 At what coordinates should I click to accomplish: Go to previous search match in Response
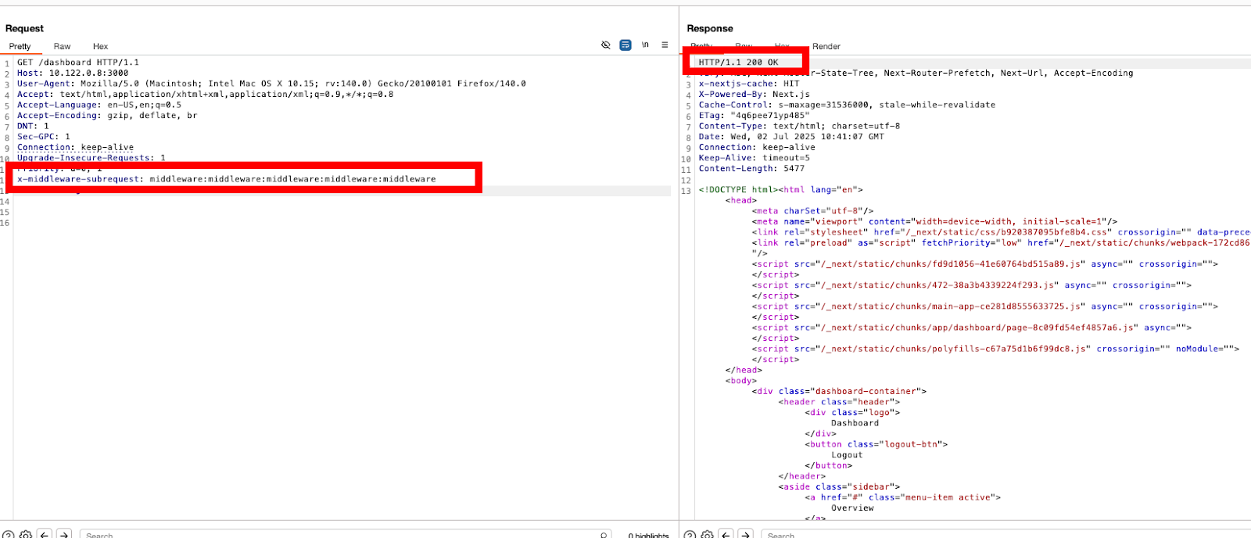(726, 535)
